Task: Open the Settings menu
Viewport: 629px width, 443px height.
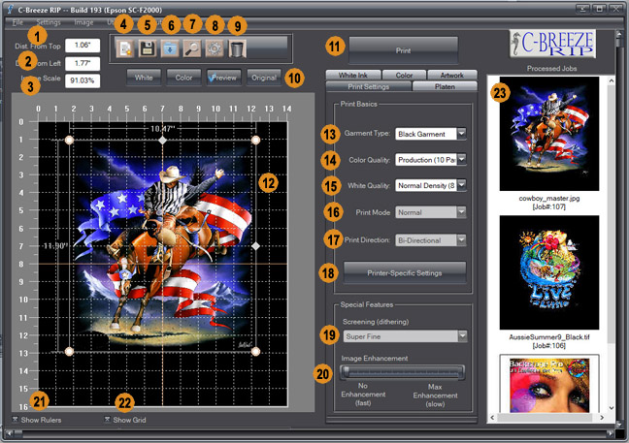Action: click(x=49, y=22)
